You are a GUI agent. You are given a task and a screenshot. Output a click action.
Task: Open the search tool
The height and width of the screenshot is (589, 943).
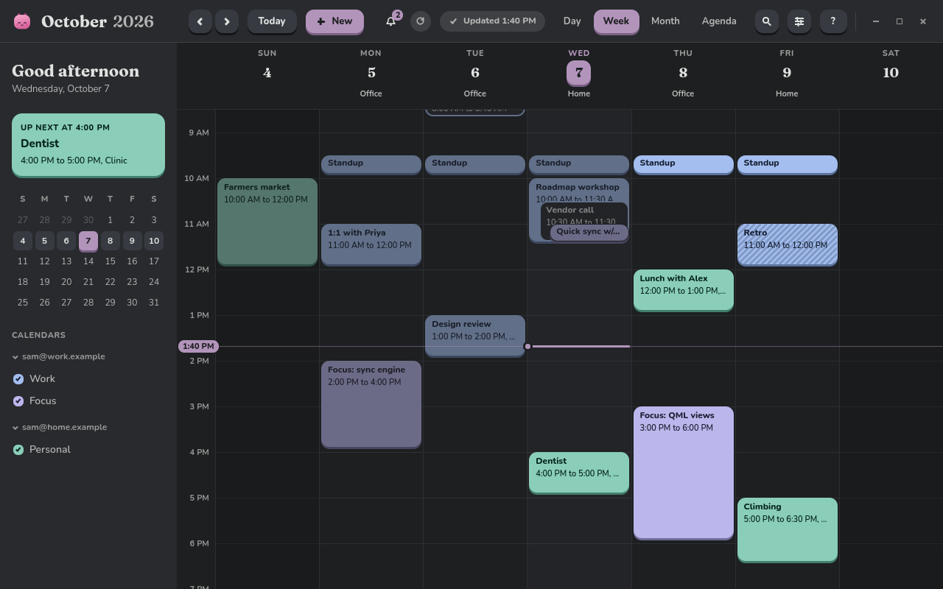coord(767,21)
